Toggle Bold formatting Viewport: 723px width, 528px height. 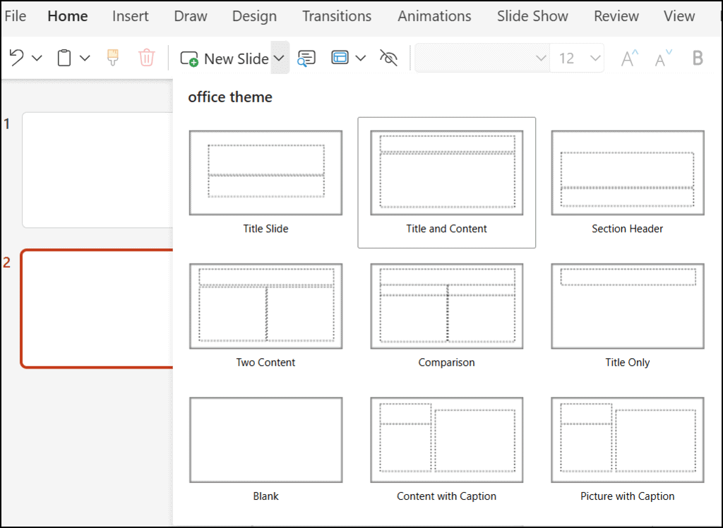coord(698,59)
